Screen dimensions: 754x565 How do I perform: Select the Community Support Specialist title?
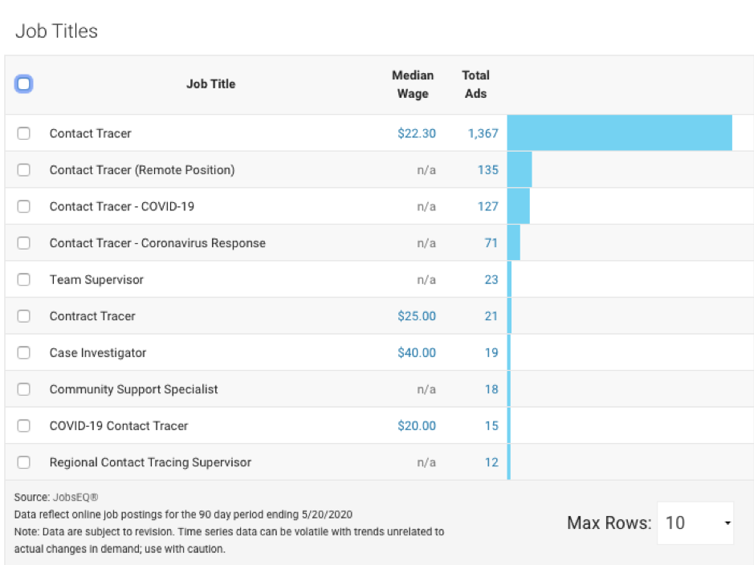point(133,389)
